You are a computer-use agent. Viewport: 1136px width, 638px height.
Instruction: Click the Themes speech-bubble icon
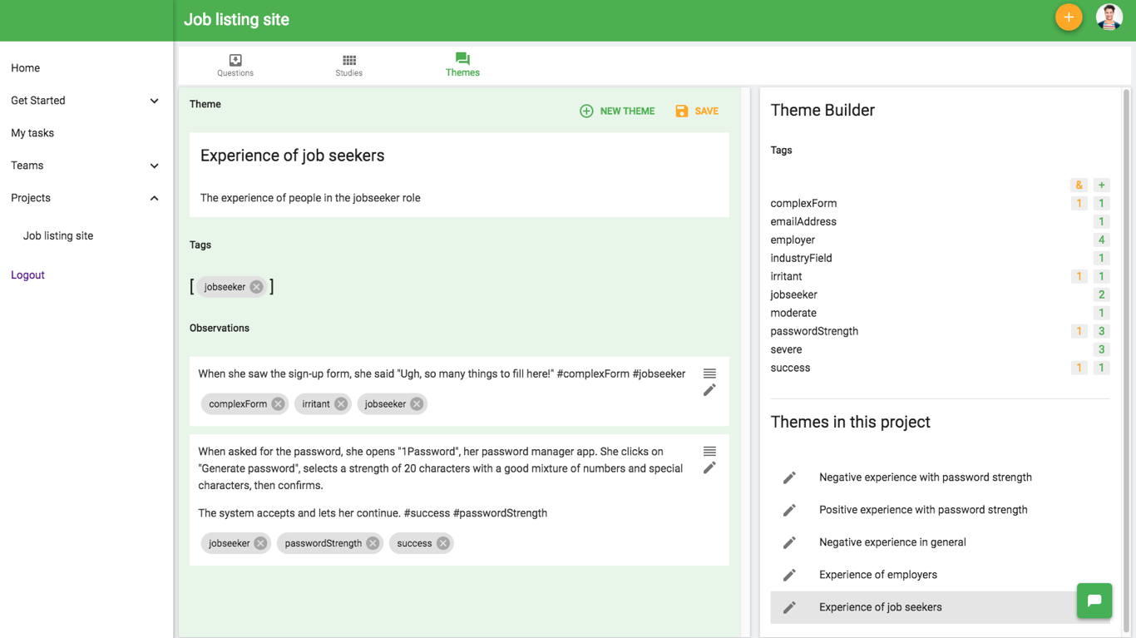tap(462, 59)
